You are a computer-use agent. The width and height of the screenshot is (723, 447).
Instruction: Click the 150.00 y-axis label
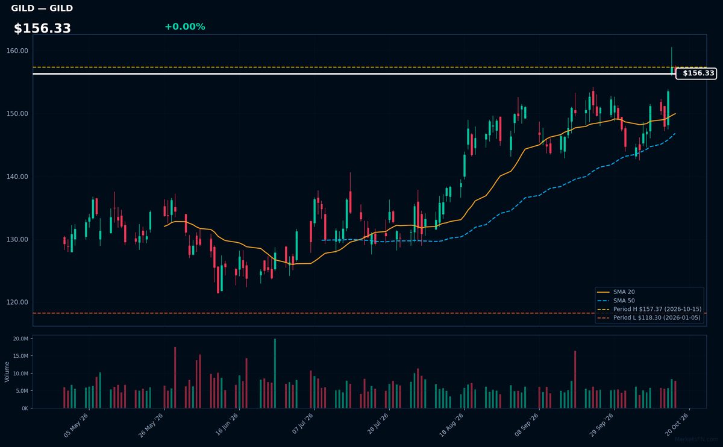(19, 114)
